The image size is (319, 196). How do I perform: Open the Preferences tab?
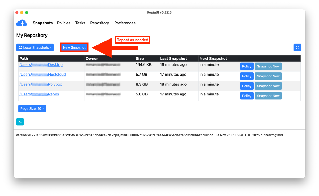pyautogui.click(x=125, y=23)
